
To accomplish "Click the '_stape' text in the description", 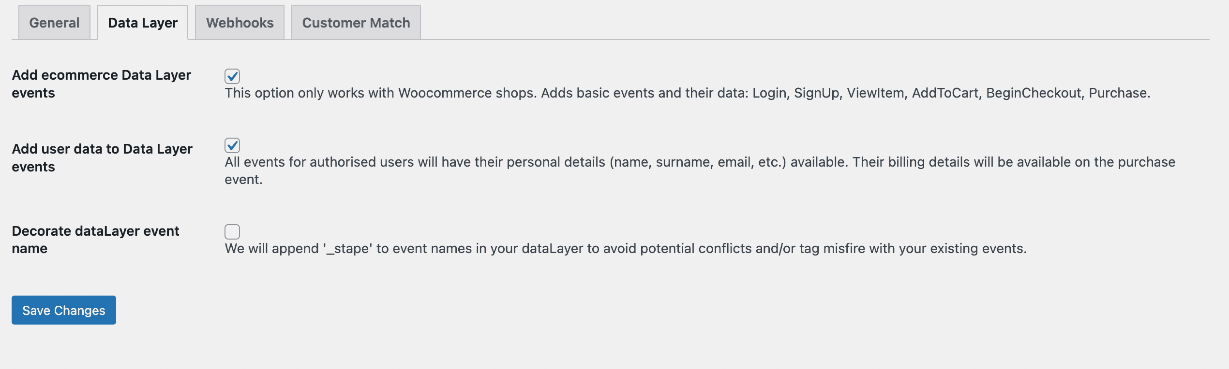I will (x=348, y=248).
